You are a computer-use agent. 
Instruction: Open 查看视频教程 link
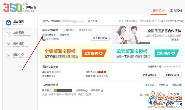click(53, 39)
